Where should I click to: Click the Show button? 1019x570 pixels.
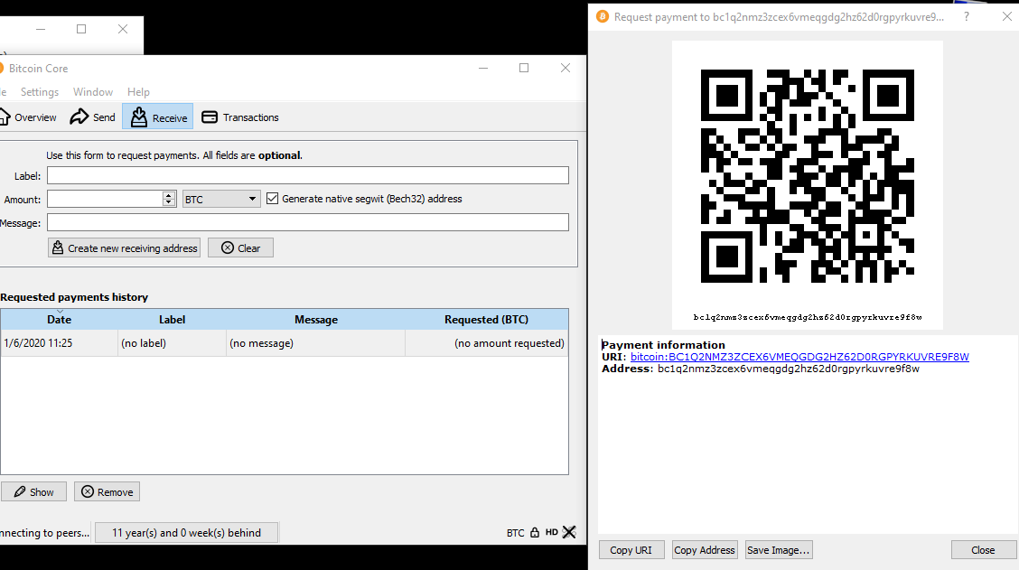(33, 492)
